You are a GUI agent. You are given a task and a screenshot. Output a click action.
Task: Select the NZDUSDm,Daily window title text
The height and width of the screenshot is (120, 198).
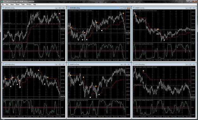click(10, 64)
